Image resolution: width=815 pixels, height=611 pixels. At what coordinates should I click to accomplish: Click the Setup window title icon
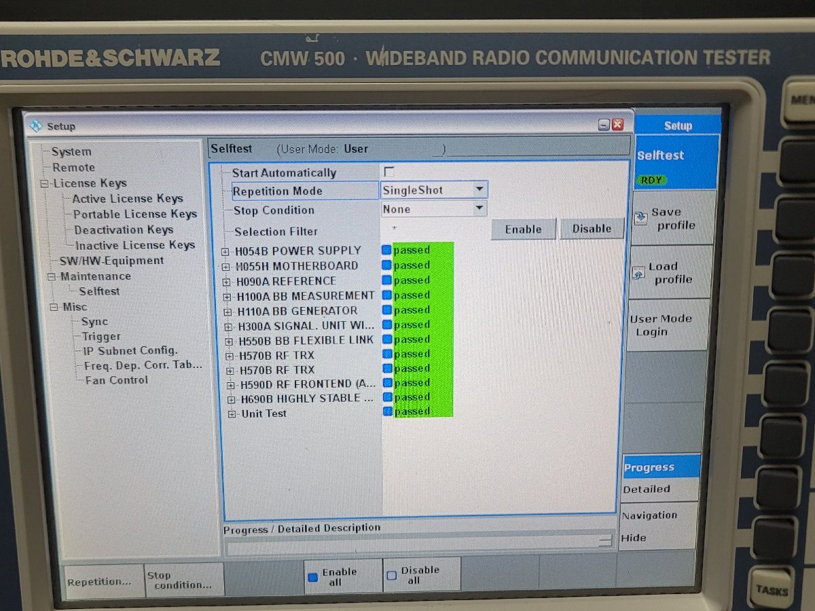(x=37, y=126)
